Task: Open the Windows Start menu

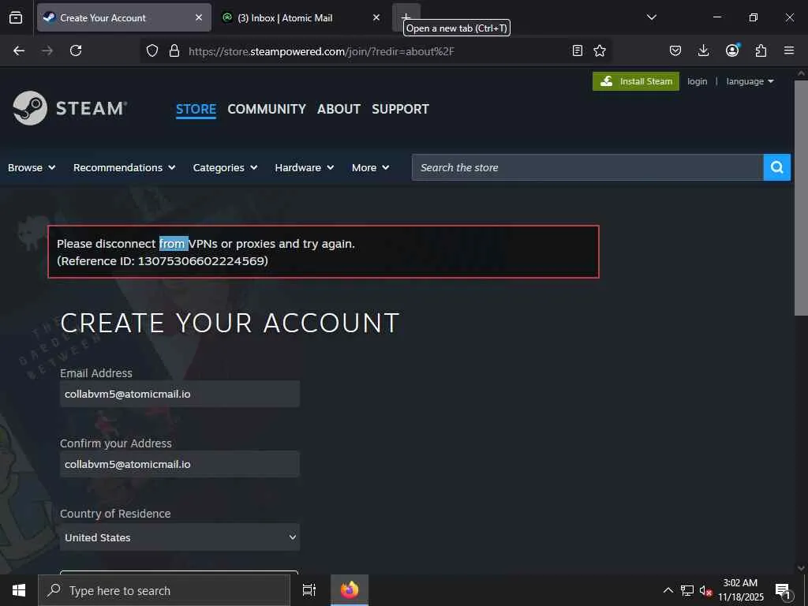Action: [19, 590]
